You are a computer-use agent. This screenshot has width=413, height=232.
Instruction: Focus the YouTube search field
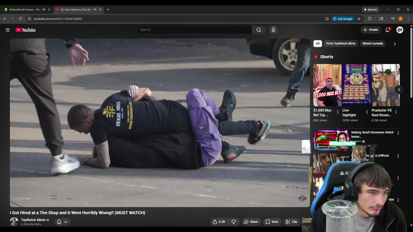[195, 30]
